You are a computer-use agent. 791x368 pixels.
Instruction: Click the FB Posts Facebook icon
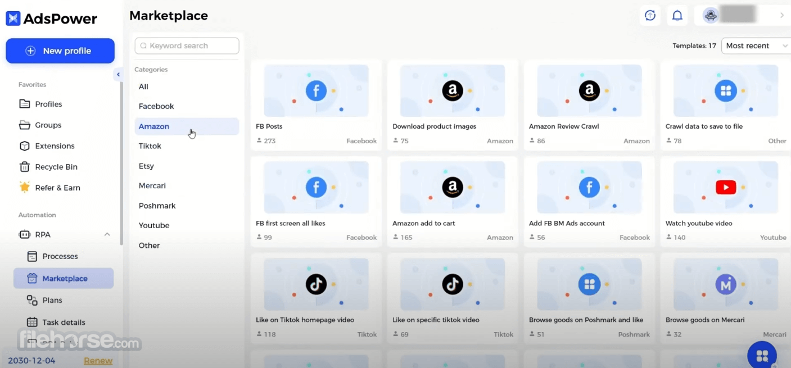[316, 90]
